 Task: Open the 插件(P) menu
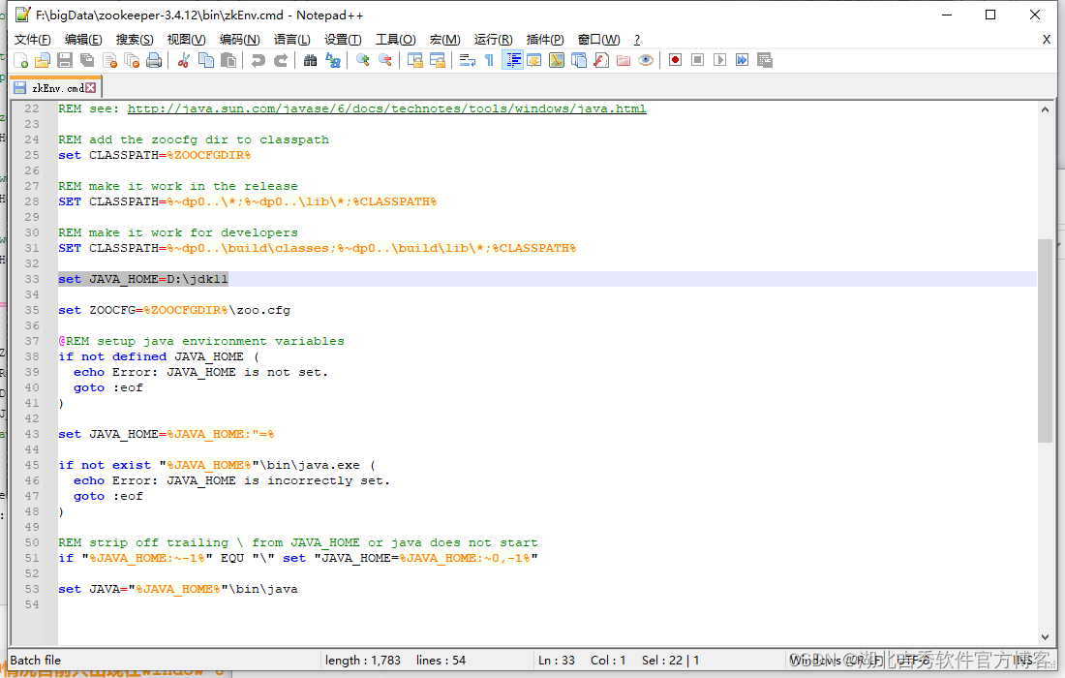point(545,40)
